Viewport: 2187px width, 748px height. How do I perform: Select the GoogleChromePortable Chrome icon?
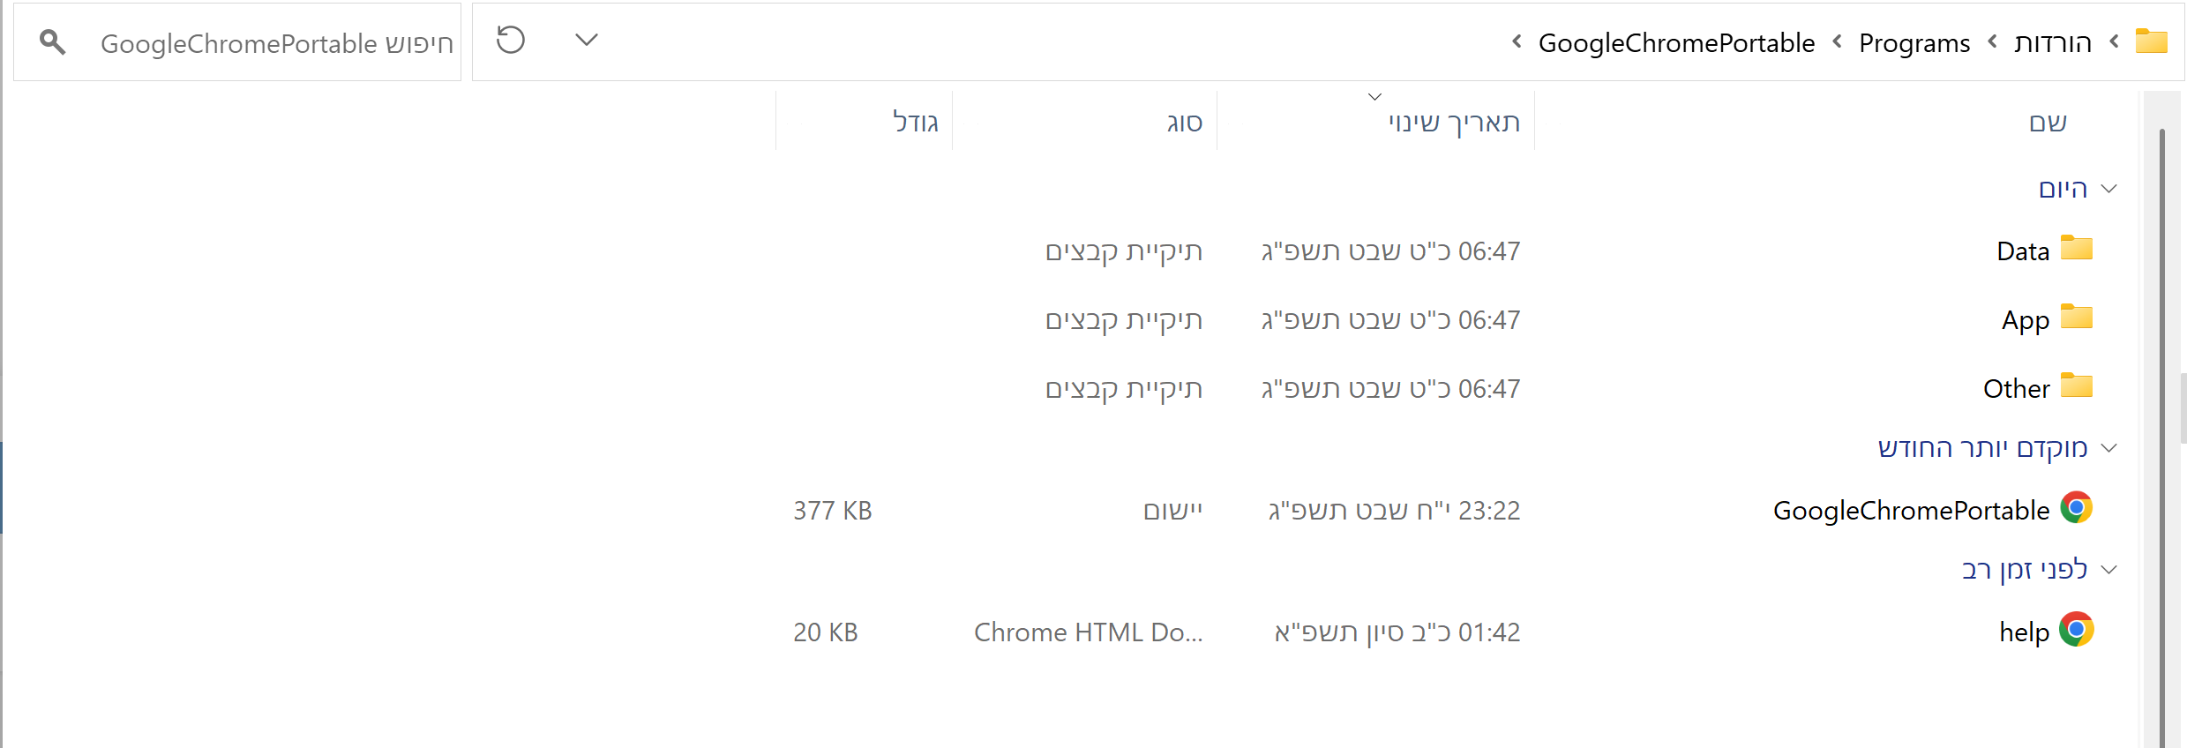coord(2076,508)
